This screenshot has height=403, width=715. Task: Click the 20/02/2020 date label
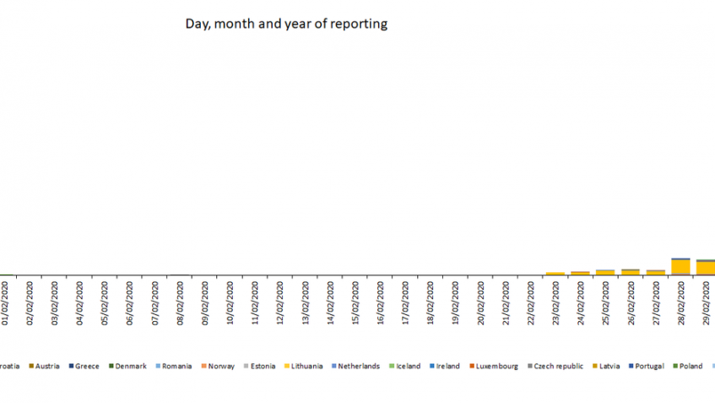point(480,303)
